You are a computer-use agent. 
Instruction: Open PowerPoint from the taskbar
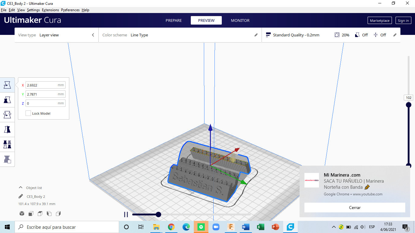tap(275, 227)
